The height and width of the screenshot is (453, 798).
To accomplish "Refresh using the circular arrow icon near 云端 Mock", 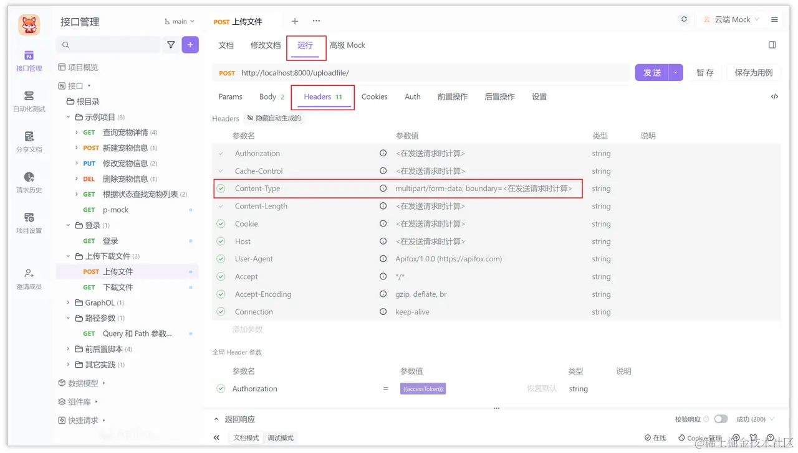I will 684,19.
